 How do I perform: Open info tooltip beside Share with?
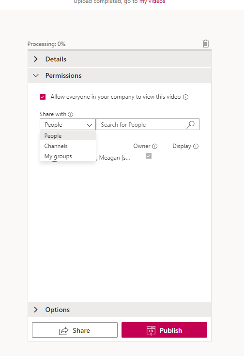pyautogui.click(x=70, y=114)
